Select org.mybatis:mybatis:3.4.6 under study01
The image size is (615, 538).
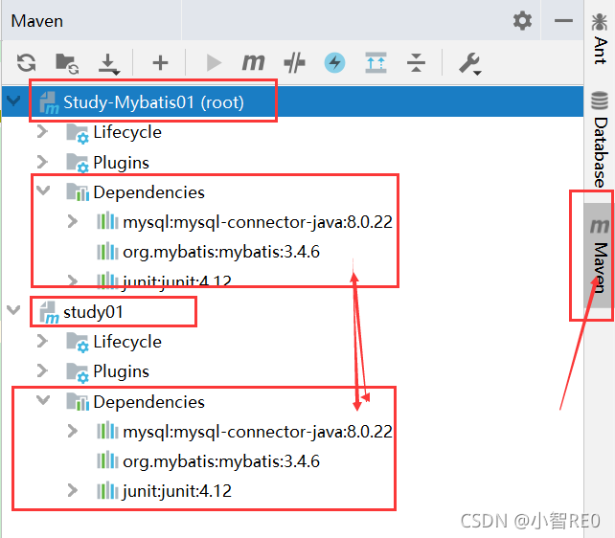point(221,461)
